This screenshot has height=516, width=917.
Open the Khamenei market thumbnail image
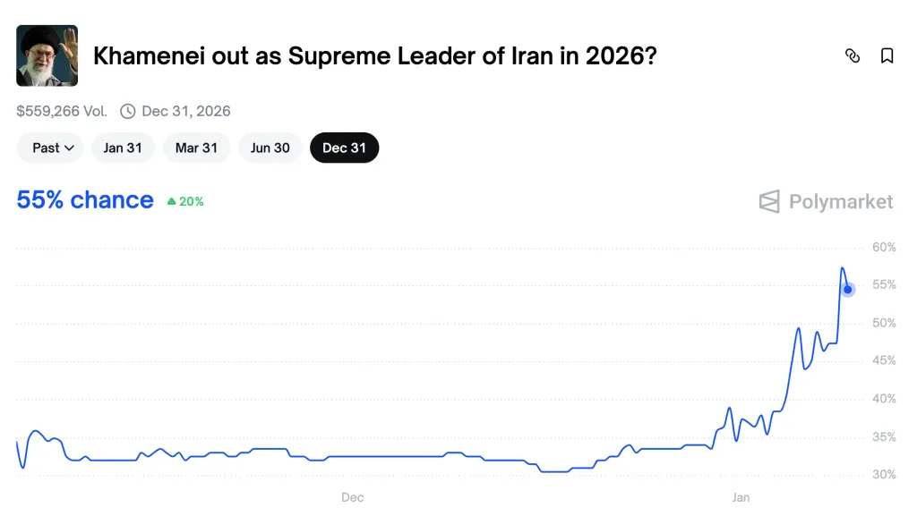pos(47,55)
